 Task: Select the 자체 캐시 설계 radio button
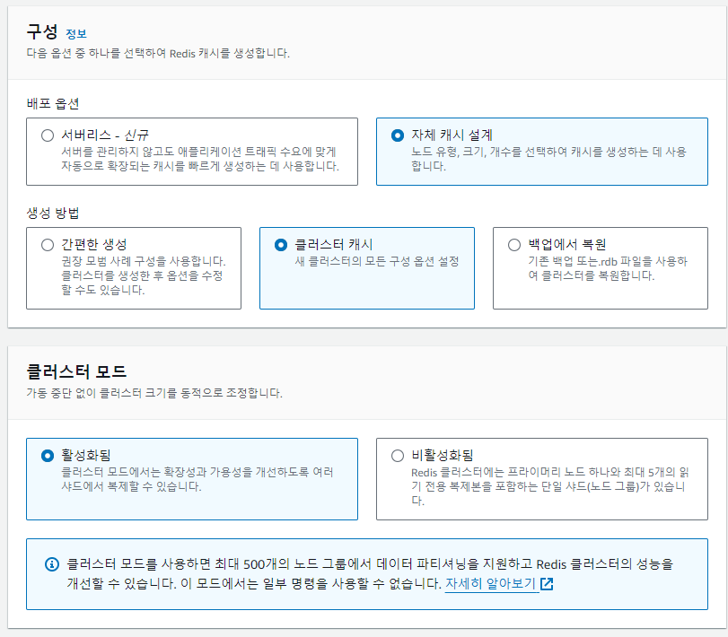pos(398,135)
